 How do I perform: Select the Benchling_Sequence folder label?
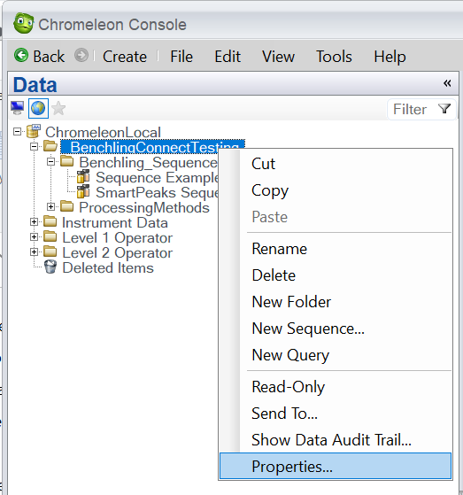tap(148, 162)
